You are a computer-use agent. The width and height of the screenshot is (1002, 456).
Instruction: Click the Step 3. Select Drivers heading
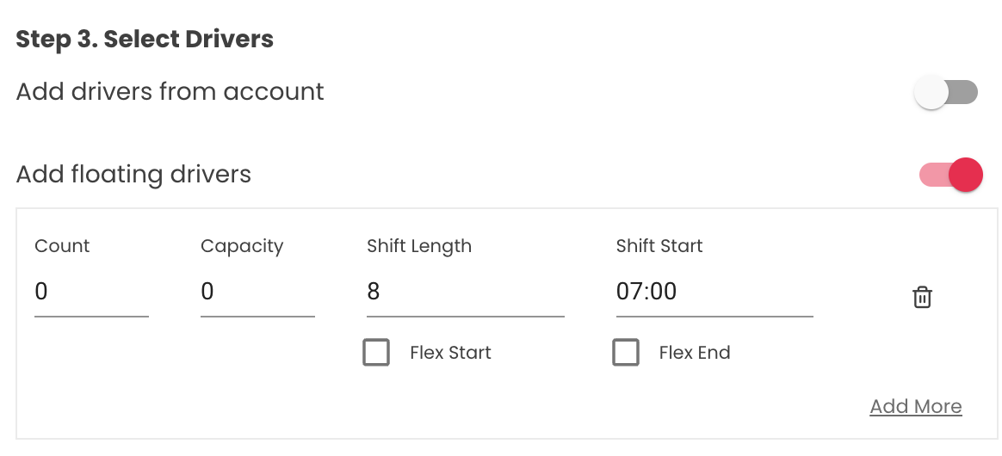click(x=145, y=39)
